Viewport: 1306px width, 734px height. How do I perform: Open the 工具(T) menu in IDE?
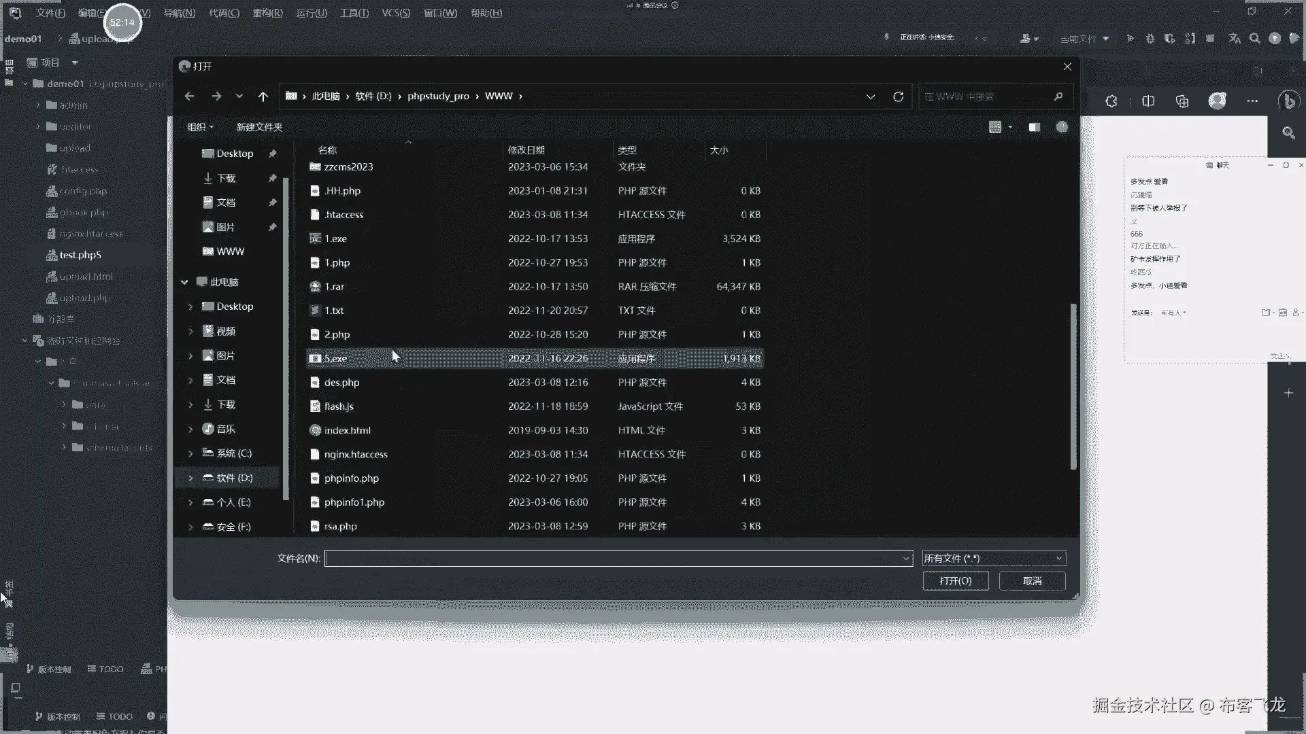coord(354,13)
